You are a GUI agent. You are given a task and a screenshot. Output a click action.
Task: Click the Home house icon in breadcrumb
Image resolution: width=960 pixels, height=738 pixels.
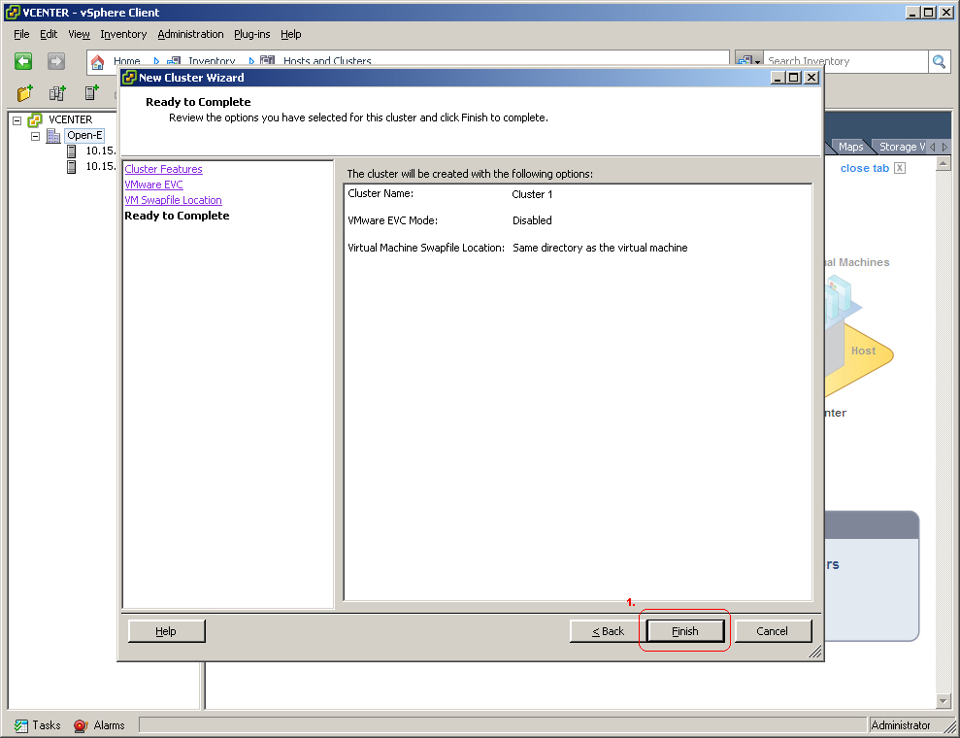pyautogui.click(x=97, y=61)
